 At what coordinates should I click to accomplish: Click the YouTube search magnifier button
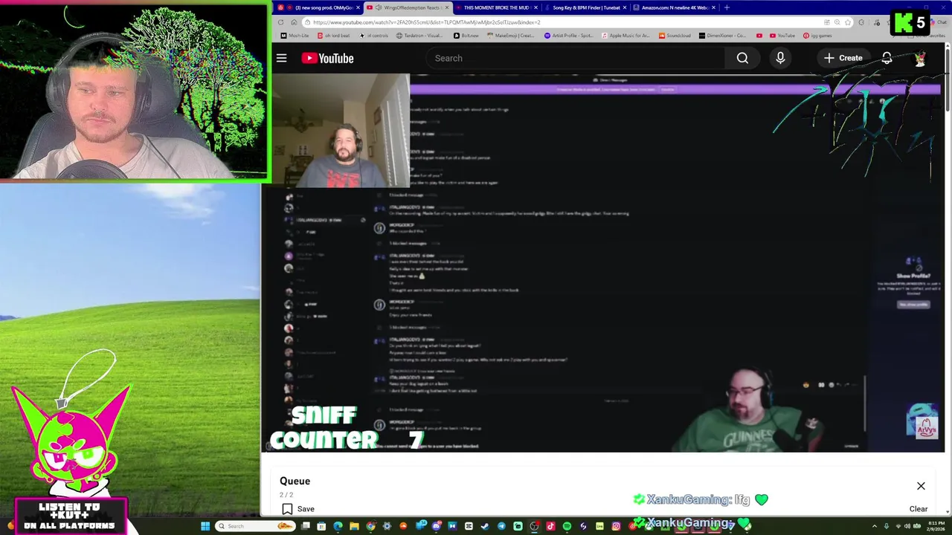(742, 58)
